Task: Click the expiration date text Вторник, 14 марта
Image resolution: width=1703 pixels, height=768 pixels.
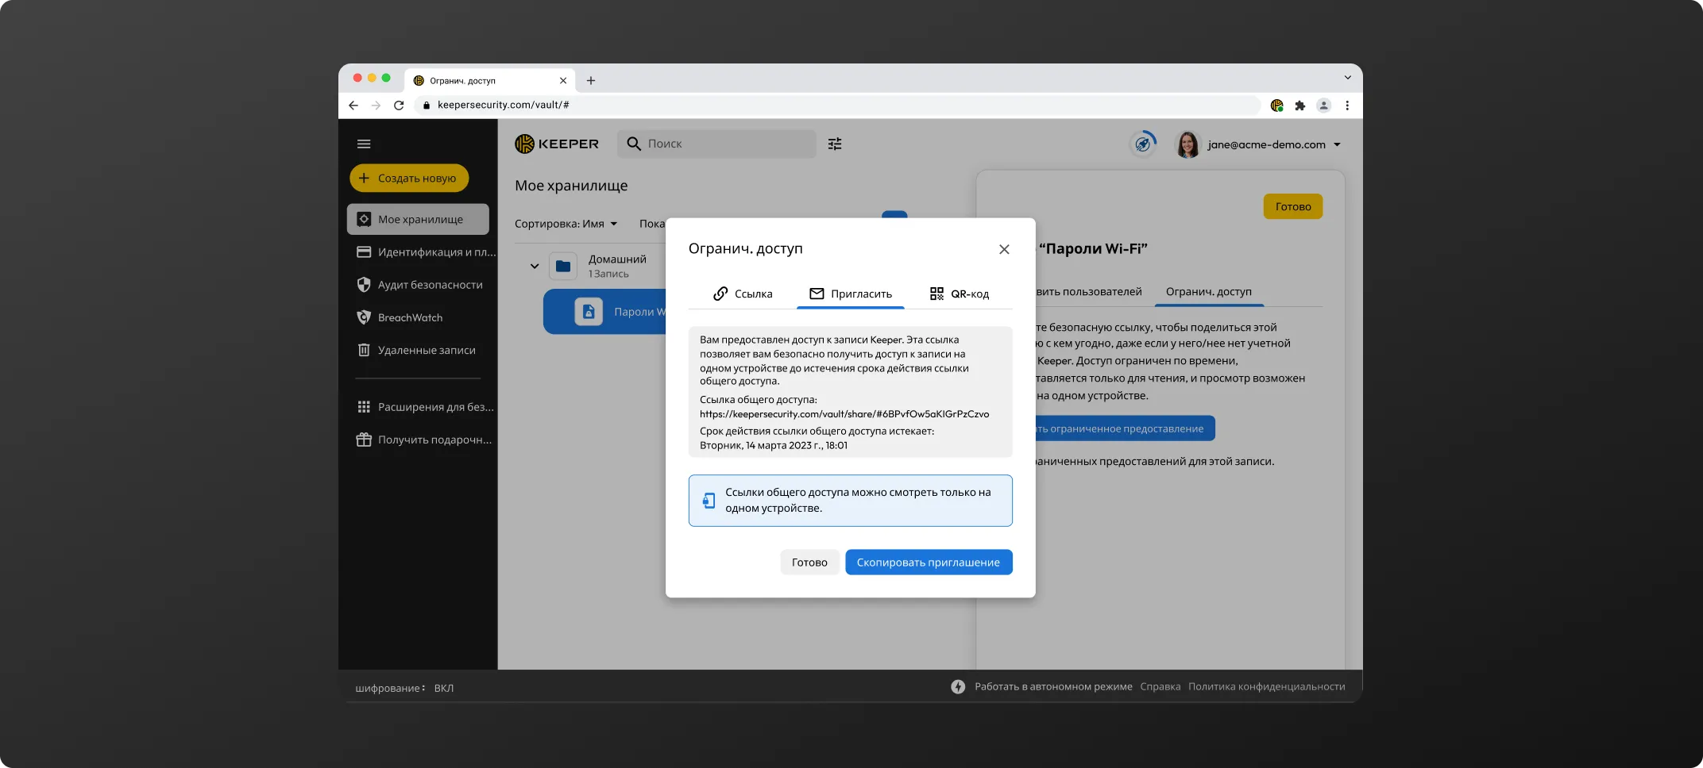Action: (x=774, y=446)
